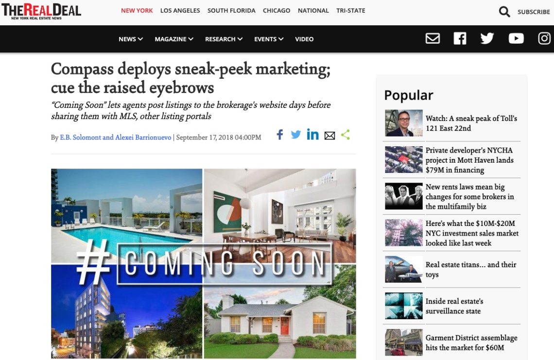Click the green share icon under the headline
The image size is (554, 360).
346,135
